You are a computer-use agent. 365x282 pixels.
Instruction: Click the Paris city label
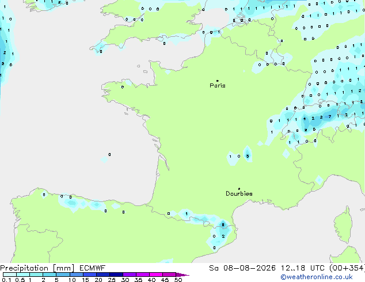(x=218, y=86)
